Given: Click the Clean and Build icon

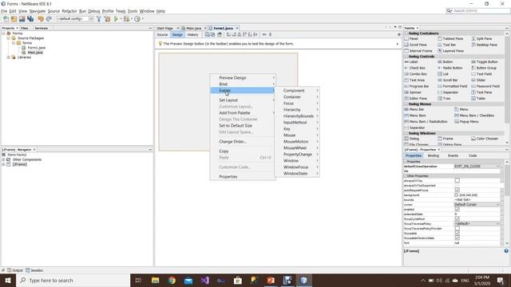Looking at the screenshot, I should pyautogui.click(x=107, y=19).
